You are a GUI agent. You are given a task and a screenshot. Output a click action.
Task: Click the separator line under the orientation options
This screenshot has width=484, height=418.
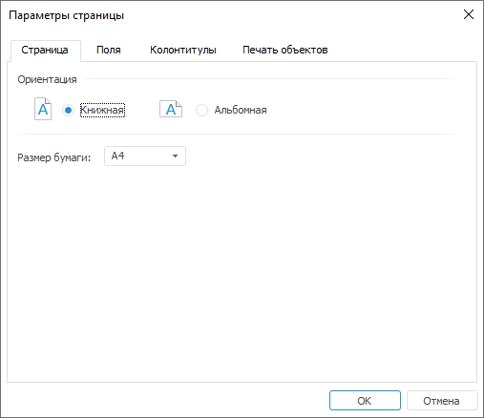pos(238,134)
